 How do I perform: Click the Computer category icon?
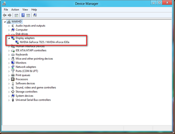click(13, 30)
